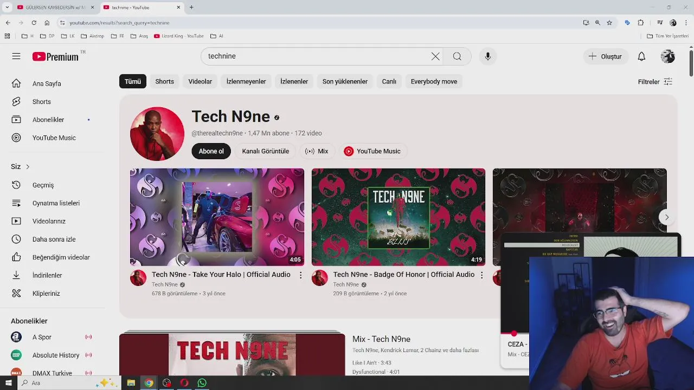This screenshot has width=694, height=390.
Task: Play the channel Mix button
Action: 317,151
